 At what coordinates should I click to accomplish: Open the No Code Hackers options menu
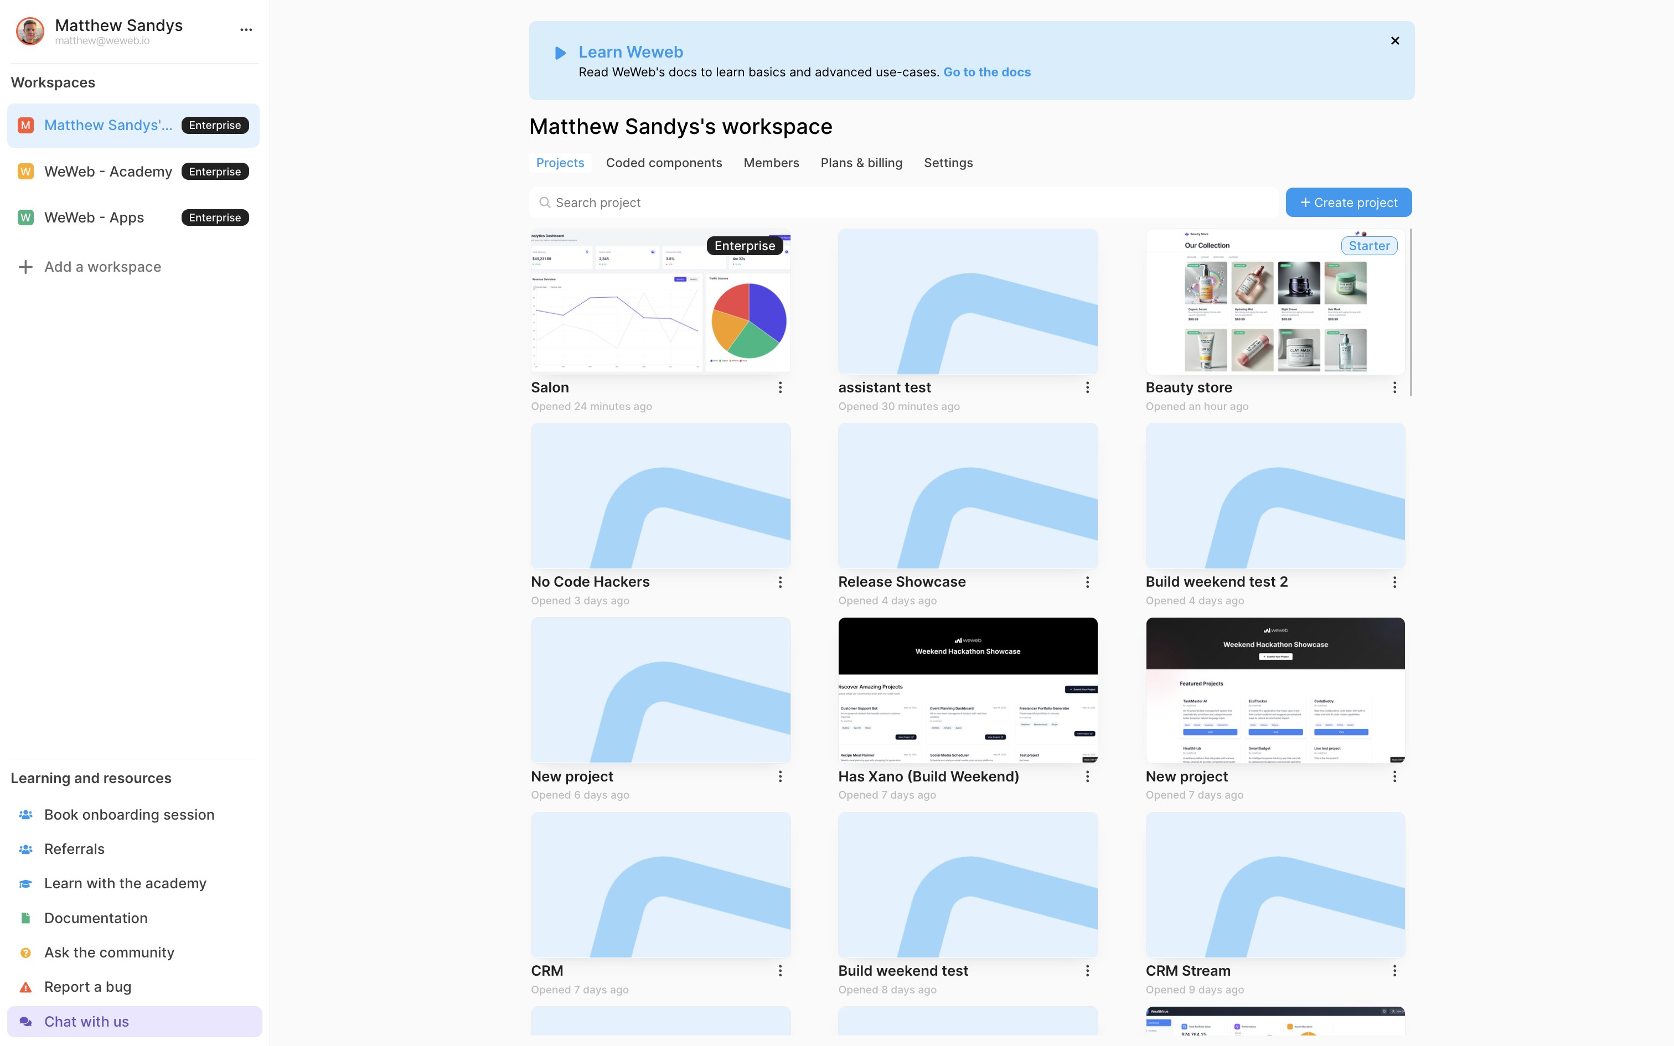(x=779, y=582)
